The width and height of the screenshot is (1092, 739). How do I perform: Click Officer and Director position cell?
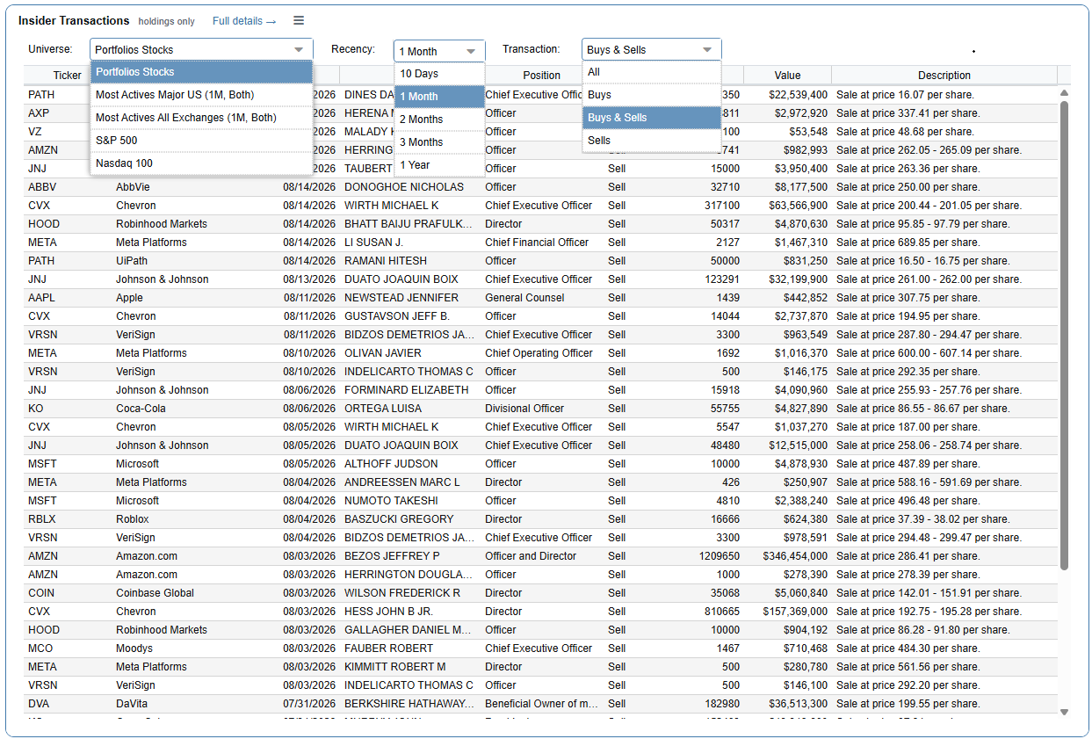[531, 556]
